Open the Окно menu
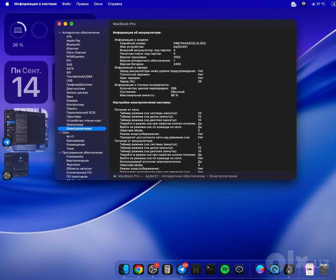The image size is (336, 280). click(x=98, y=4)
